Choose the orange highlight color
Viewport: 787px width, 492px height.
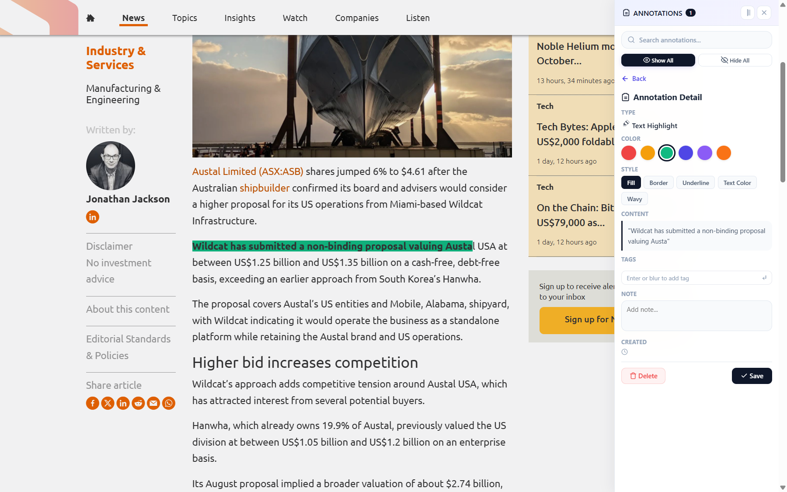coord(724,153)
